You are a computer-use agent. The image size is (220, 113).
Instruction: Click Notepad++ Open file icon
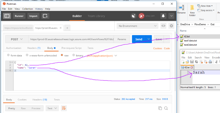(187, 62)
